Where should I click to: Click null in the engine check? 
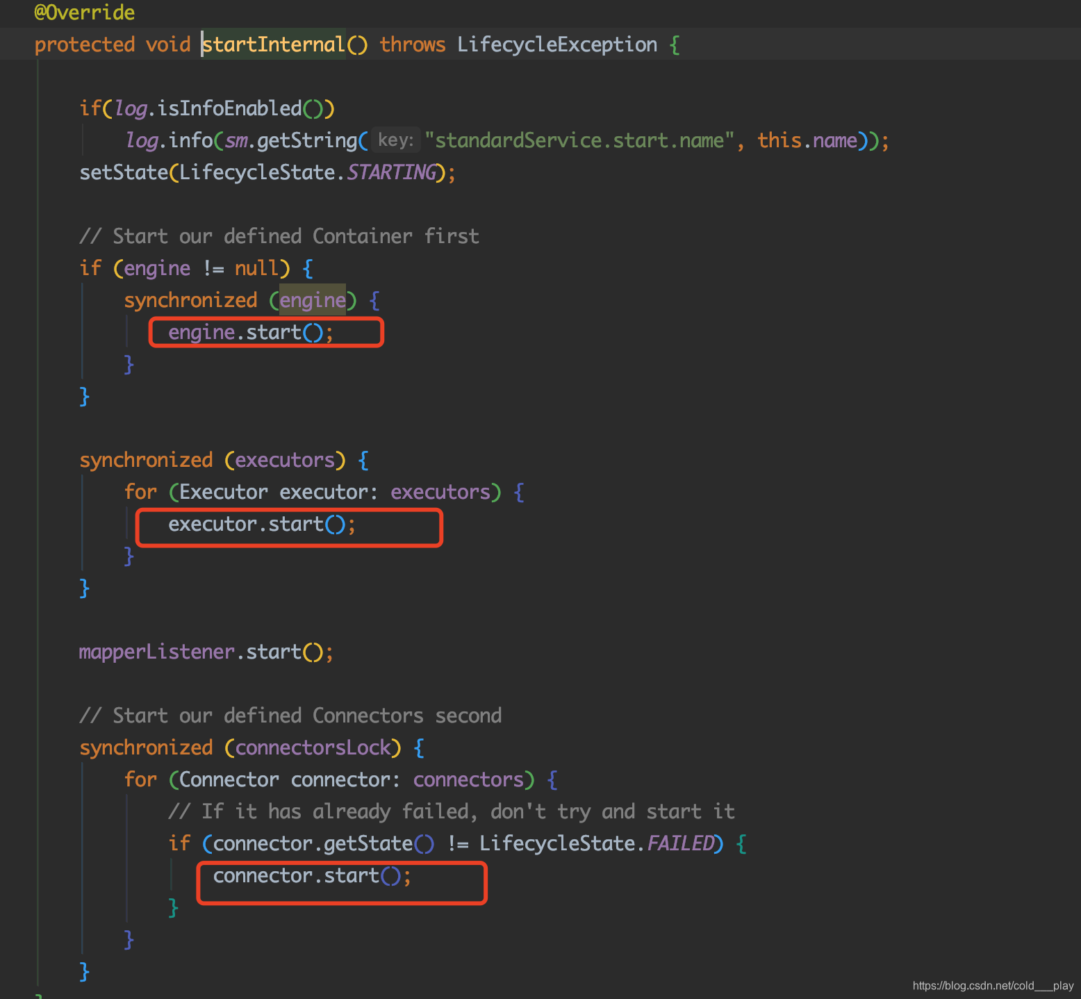256,268
